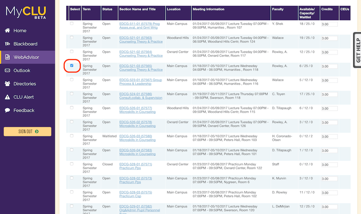
Task: Select the checkbox for EDCG-511-01
Action: pos(72,23)
